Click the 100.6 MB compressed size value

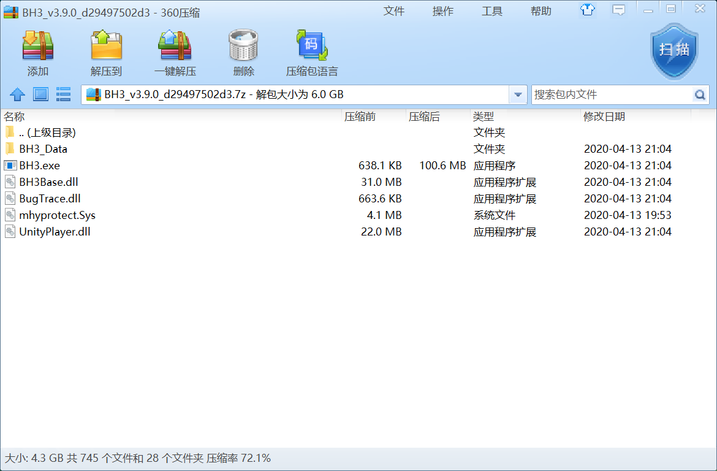[442, 165]
